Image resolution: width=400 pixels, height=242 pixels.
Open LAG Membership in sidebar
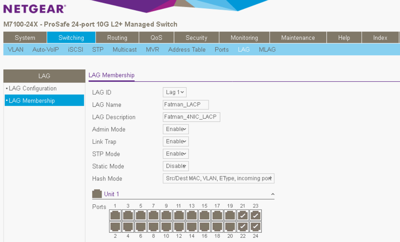click(44, 101)
